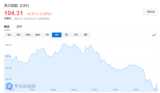160x93 pixels.
Task: Switch chart to 1H interval
Action: pos(47,35)
